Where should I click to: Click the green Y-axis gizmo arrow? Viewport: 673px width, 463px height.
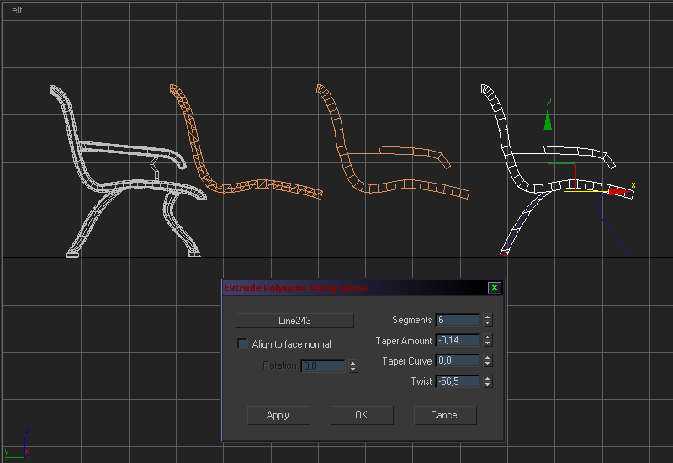pyautogui.click(x=548, y=121)
